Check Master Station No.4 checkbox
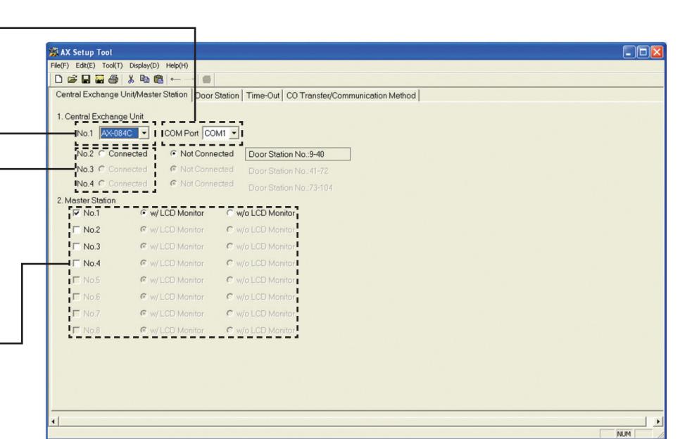 [x=77, y=264]
